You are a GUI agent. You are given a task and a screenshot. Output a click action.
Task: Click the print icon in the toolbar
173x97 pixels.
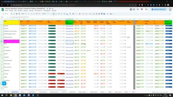tap(17, 14)
